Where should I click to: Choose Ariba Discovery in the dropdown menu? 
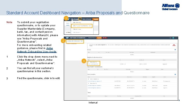click(x=77, y=23)
